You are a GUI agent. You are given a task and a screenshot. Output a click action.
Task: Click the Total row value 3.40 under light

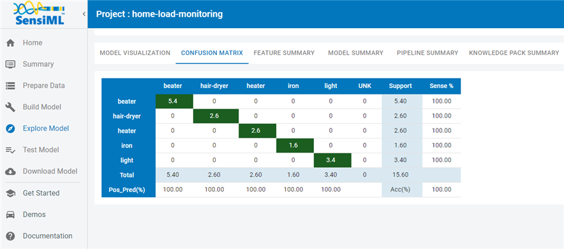coord(330,175)
